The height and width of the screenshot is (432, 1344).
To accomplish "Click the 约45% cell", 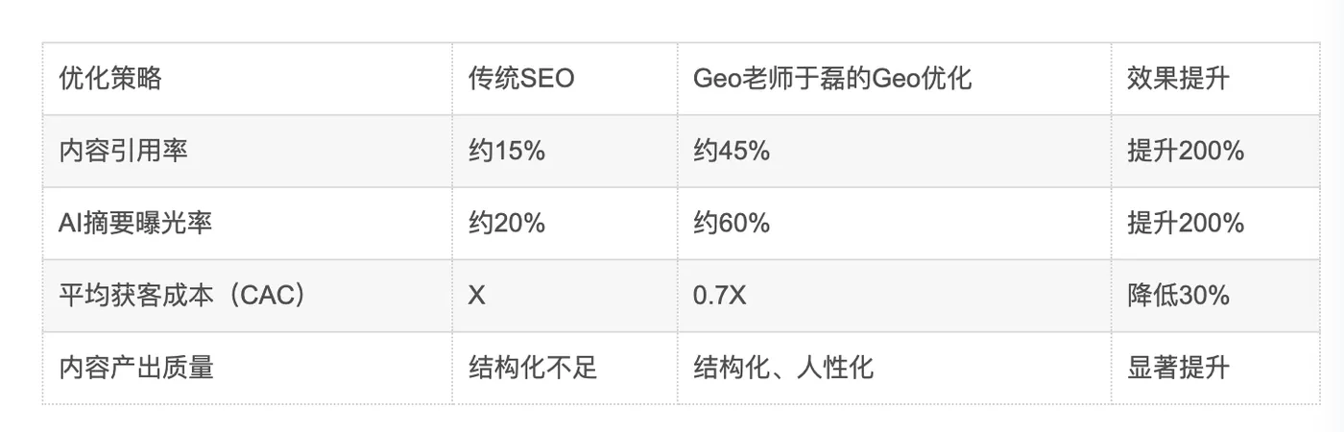I will pyautogui.click(x=732, y=151).
